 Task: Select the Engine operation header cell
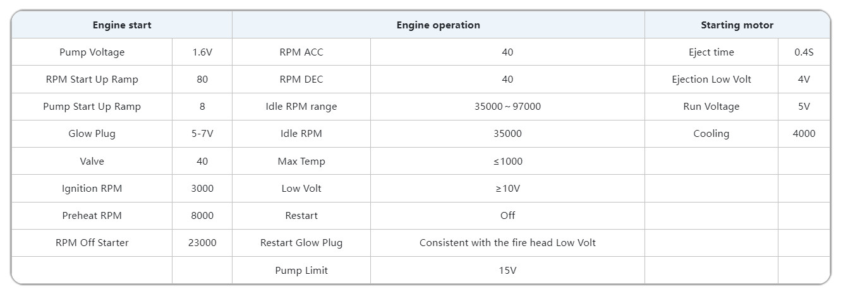point(438,25)
